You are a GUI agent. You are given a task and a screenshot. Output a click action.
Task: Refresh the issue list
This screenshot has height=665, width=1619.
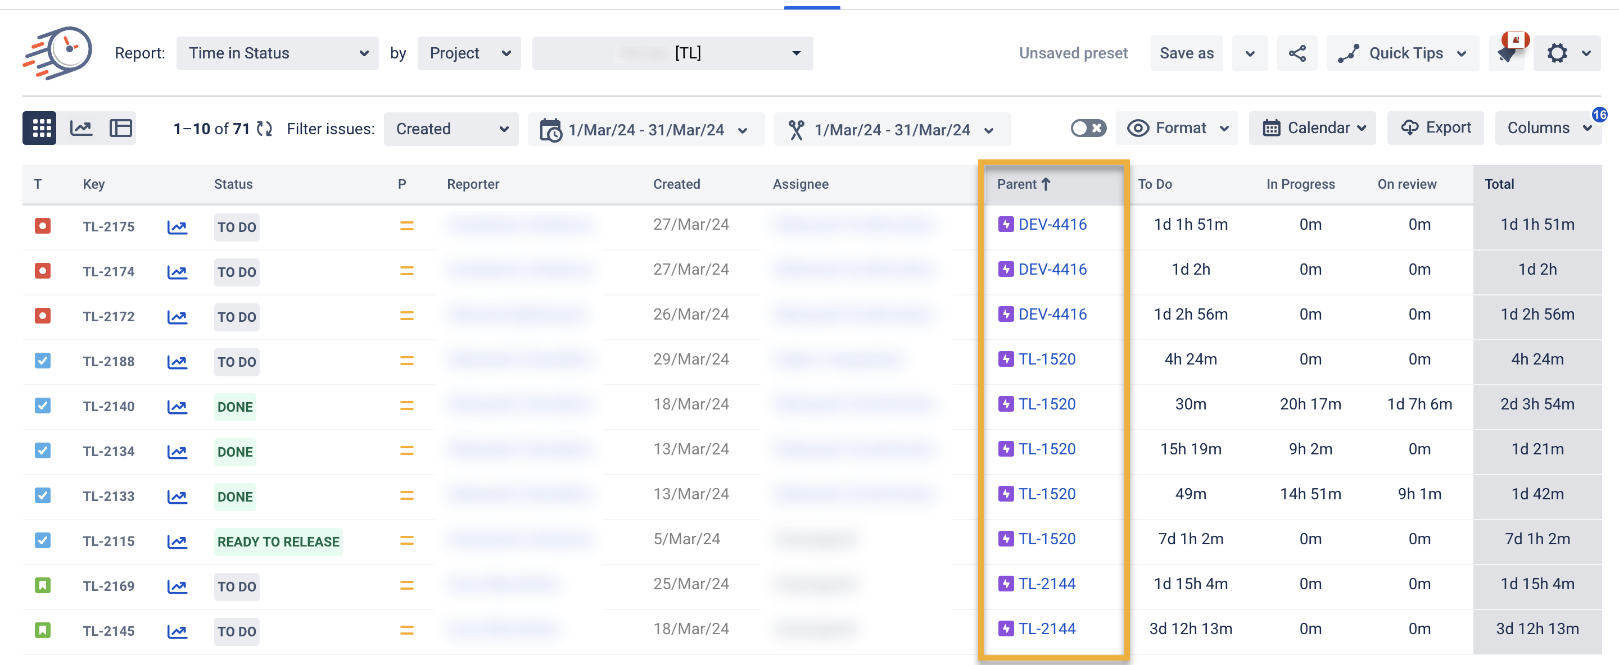point(263,129)
